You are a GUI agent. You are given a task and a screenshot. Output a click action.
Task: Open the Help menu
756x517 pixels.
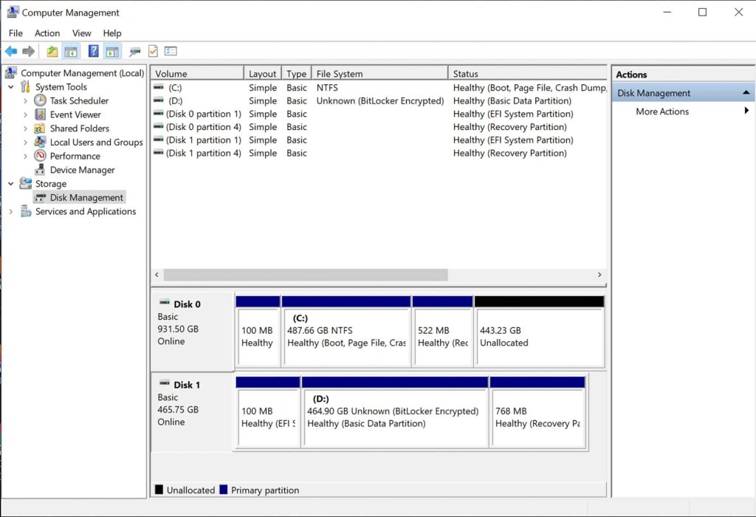click(x=112, y=33)
